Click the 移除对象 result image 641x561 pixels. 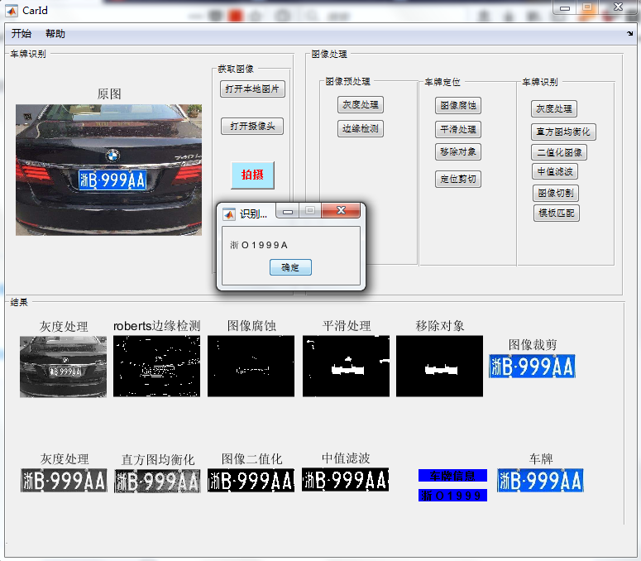pyautogui.click(x=439, y=367)
